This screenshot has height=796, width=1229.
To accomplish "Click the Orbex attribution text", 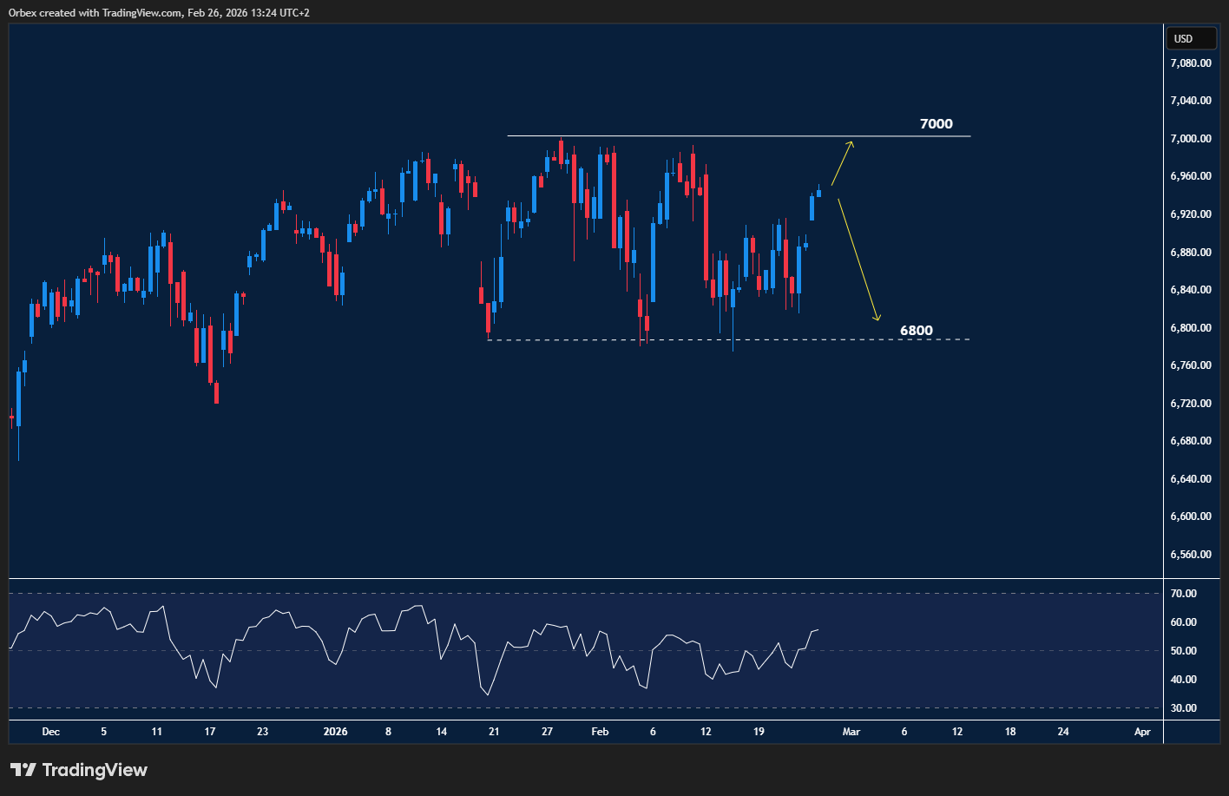I will 156,12.
